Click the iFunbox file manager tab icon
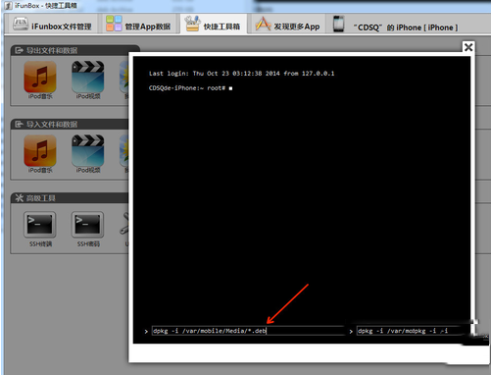The height and width of the screenshot is (375, 491). point(21,25)
